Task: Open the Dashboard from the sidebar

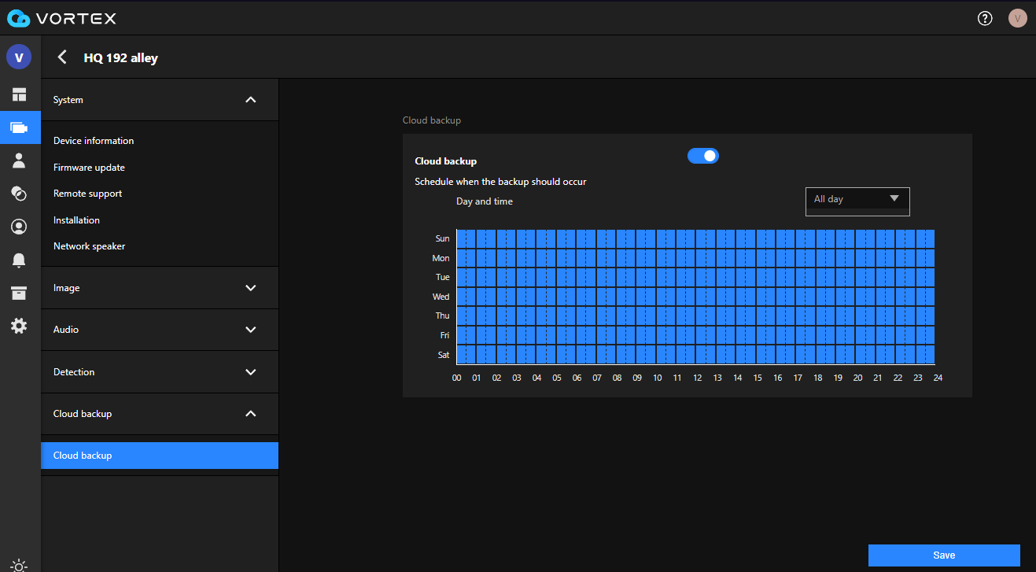Action: [19, 94]
